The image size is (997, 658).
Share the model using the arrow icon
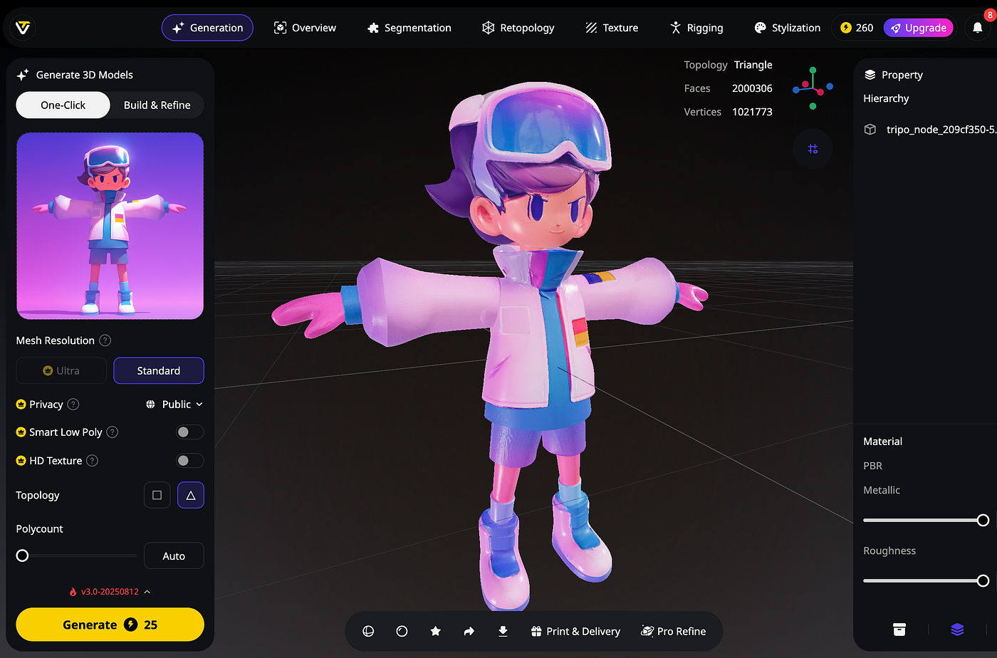469,631
